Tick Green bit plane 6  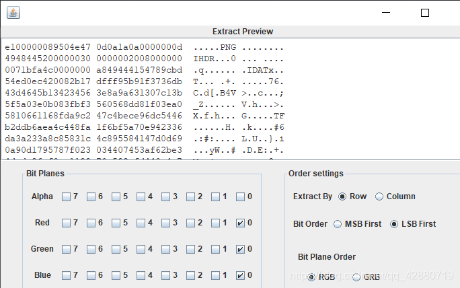91,249
